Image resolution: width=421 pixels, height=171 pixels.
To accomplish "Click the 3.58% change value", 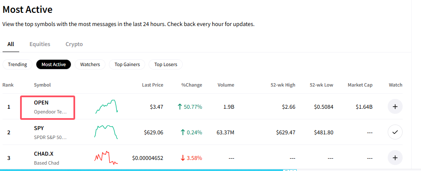I will point(194,158).
